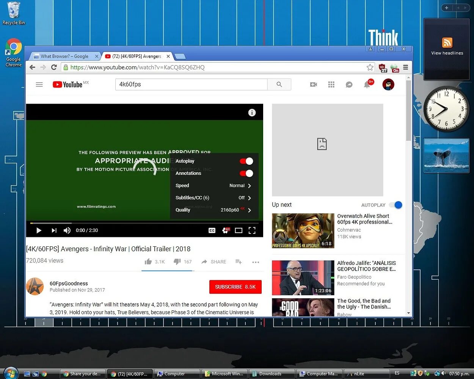Click the taskbar clock 07:50 p.m.
The width and height of the screenshot is (474, 379).
pos(459,374)
